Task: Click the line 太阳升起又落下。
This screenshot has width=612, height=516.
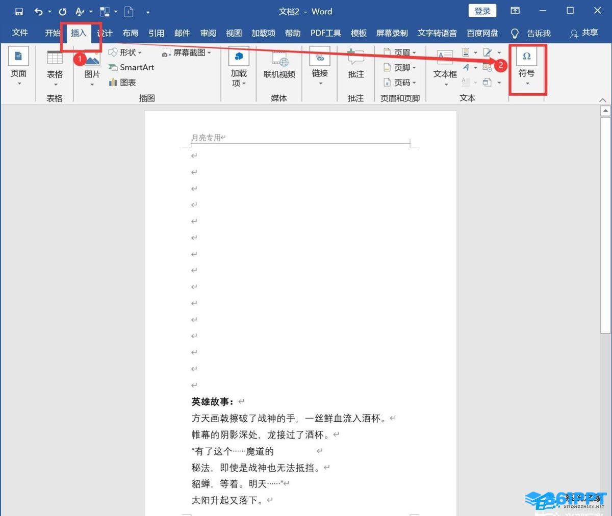Action: (228, 500)
